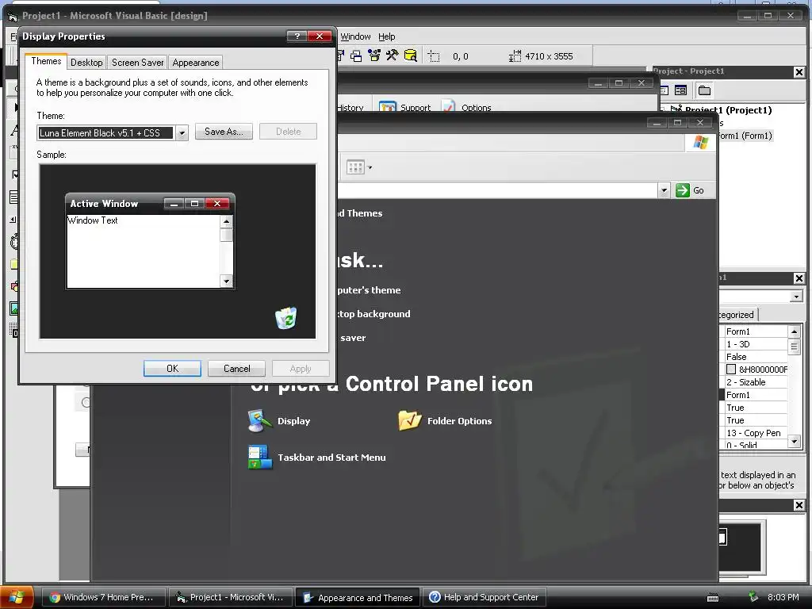
Task: Switch to the Screen Saver tab
Action: 138,63
